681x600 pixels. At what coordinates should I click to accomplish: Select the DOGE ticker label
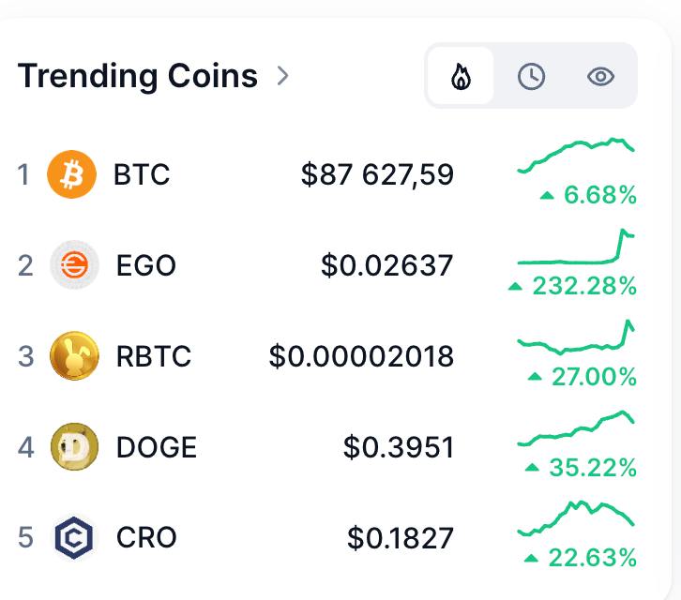[157, 447]
